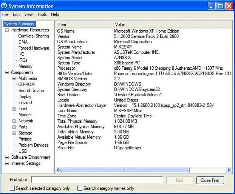Expand the Multimedia node
The image size is (235, 194).
pyautogui.click(x=14, y=78)
